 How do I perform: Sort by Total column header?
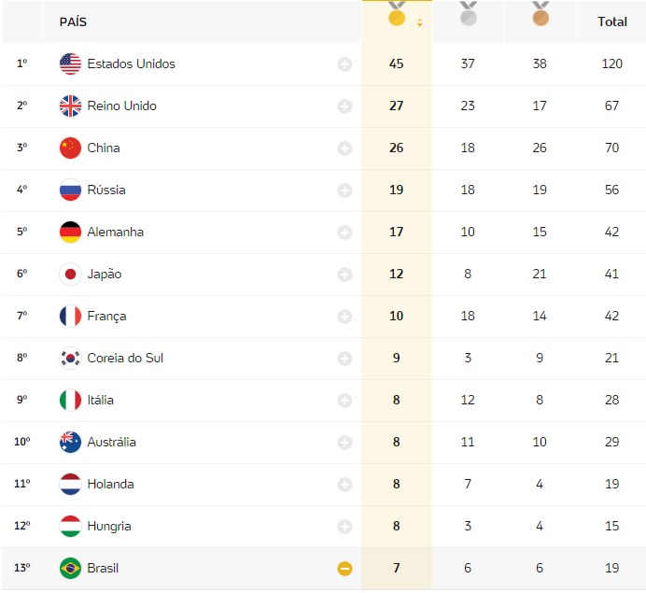click(612, 21)
